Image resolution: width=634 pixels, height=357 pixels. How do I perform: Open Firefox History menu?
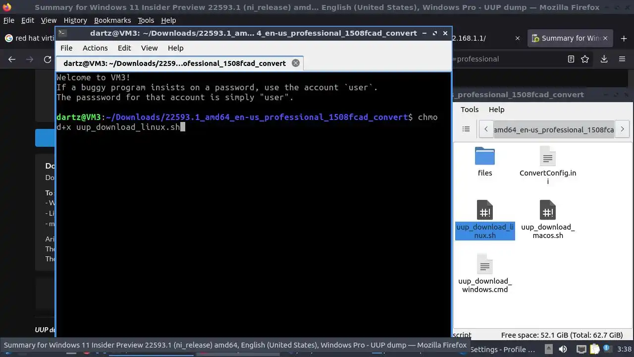click(75, 20)
